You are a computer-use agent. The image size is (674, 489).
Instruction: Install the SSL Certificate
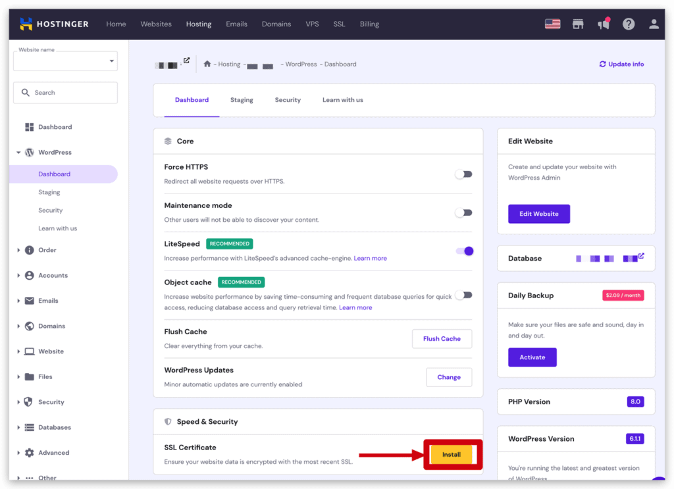coord(452,455)
